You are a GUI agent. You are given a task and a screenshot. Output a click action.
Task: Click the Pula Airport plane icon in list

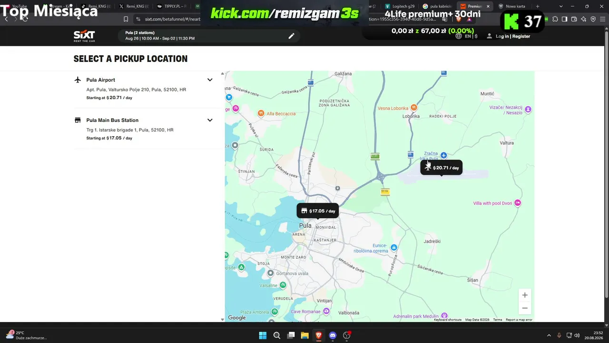(78, 80)
